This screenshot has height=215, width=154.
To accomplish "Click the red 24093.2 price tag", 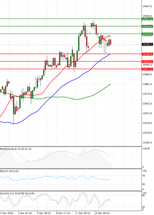I will point(148,62).
